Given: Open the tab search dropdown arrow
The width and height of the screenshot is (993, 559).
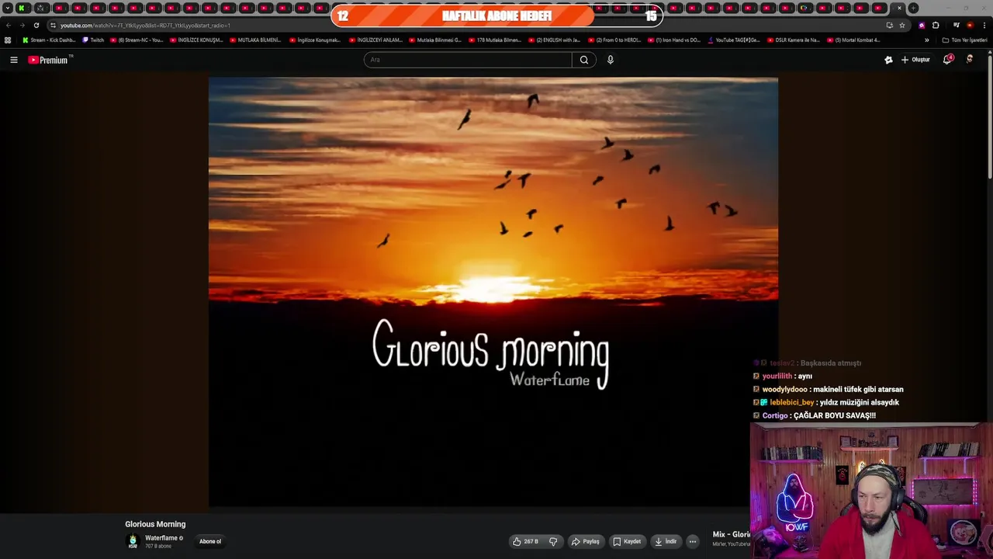Looking at the screenshot, I should tap(7, 8).
